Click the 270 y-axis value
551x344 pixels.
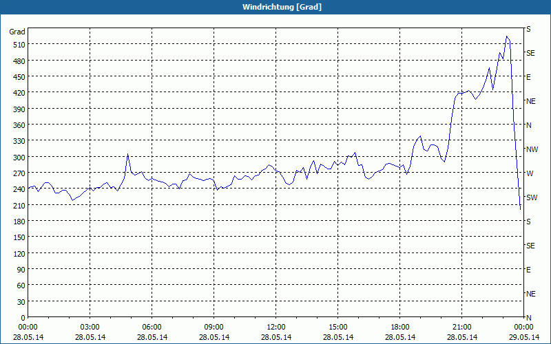19,173
